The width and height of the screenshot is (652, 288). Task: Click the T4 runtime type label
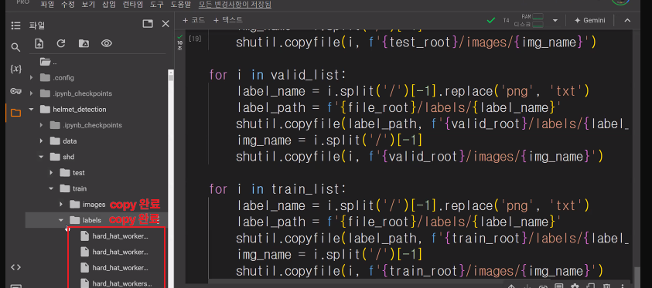coord(506,20)
